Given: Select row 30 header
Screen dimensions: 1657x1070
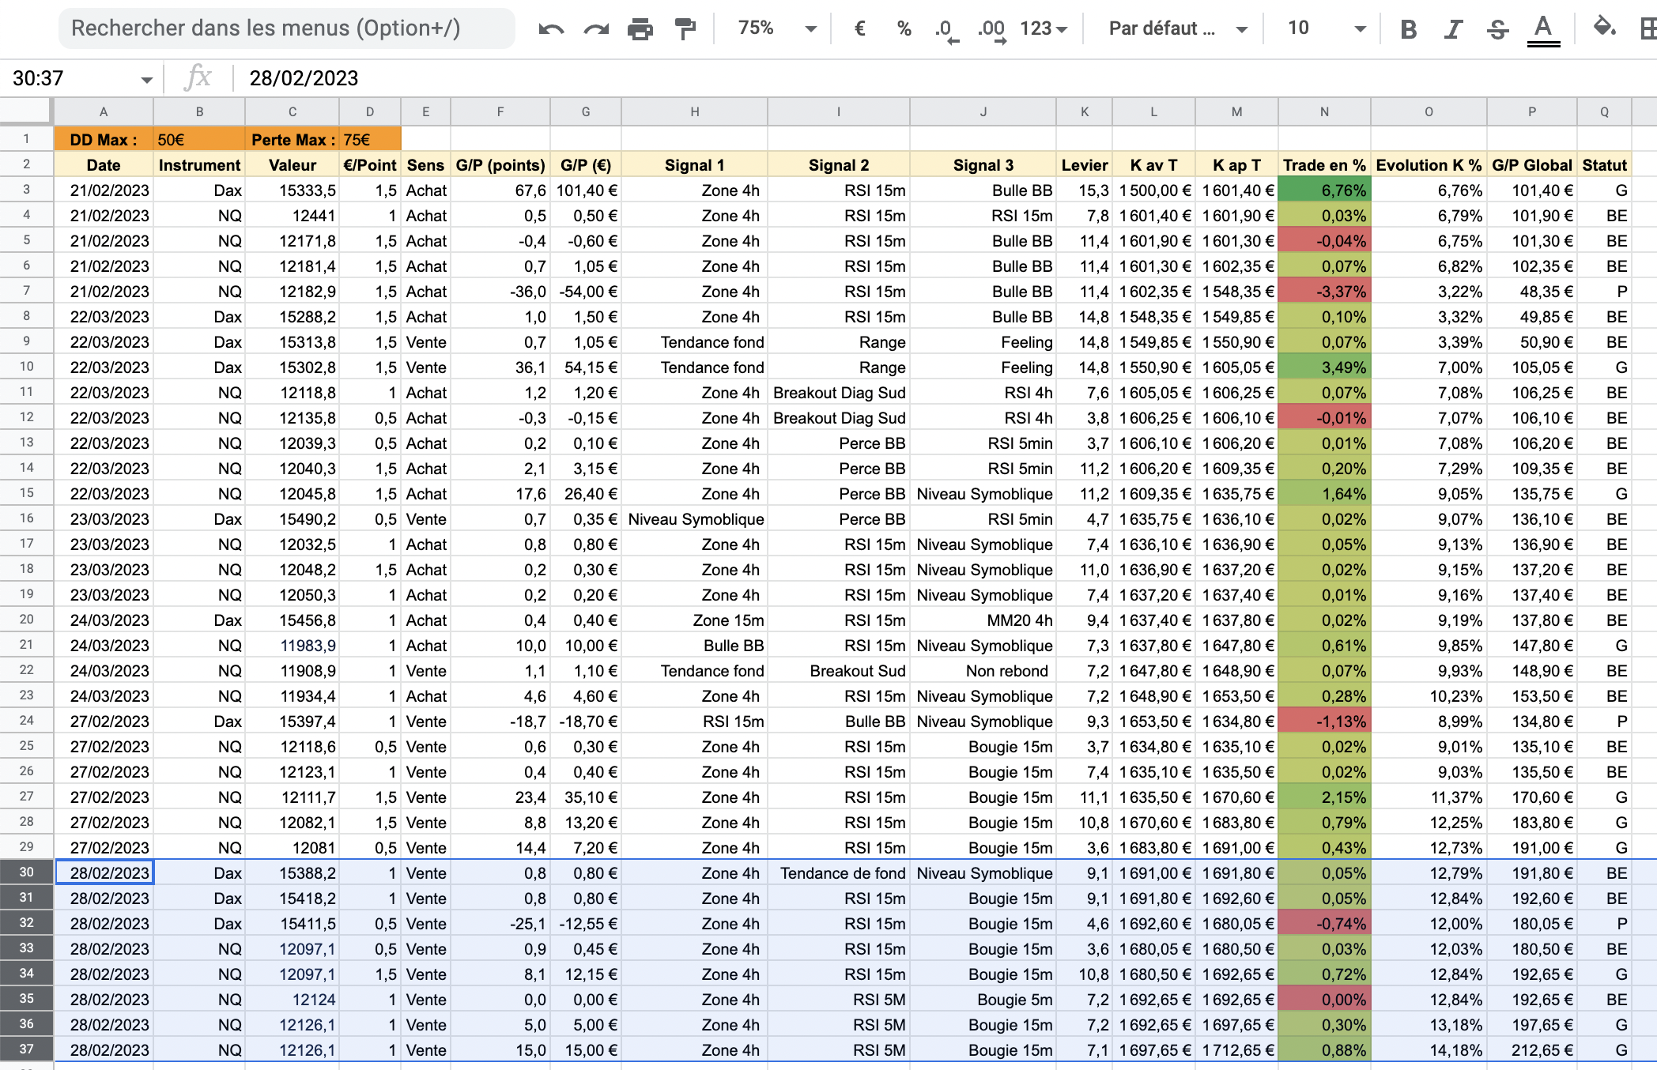Looking at the screenshot, I should tap(27, 872).
